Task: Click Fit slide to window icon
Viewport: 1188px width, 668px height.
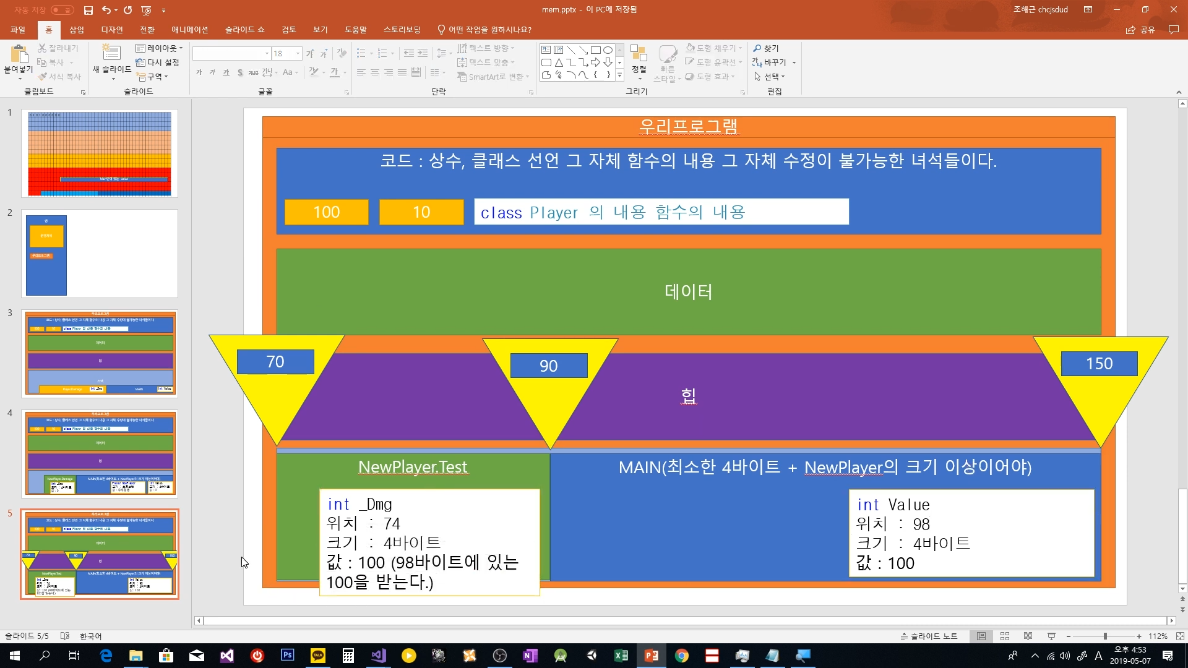Action: click(x=1179, y=636)
